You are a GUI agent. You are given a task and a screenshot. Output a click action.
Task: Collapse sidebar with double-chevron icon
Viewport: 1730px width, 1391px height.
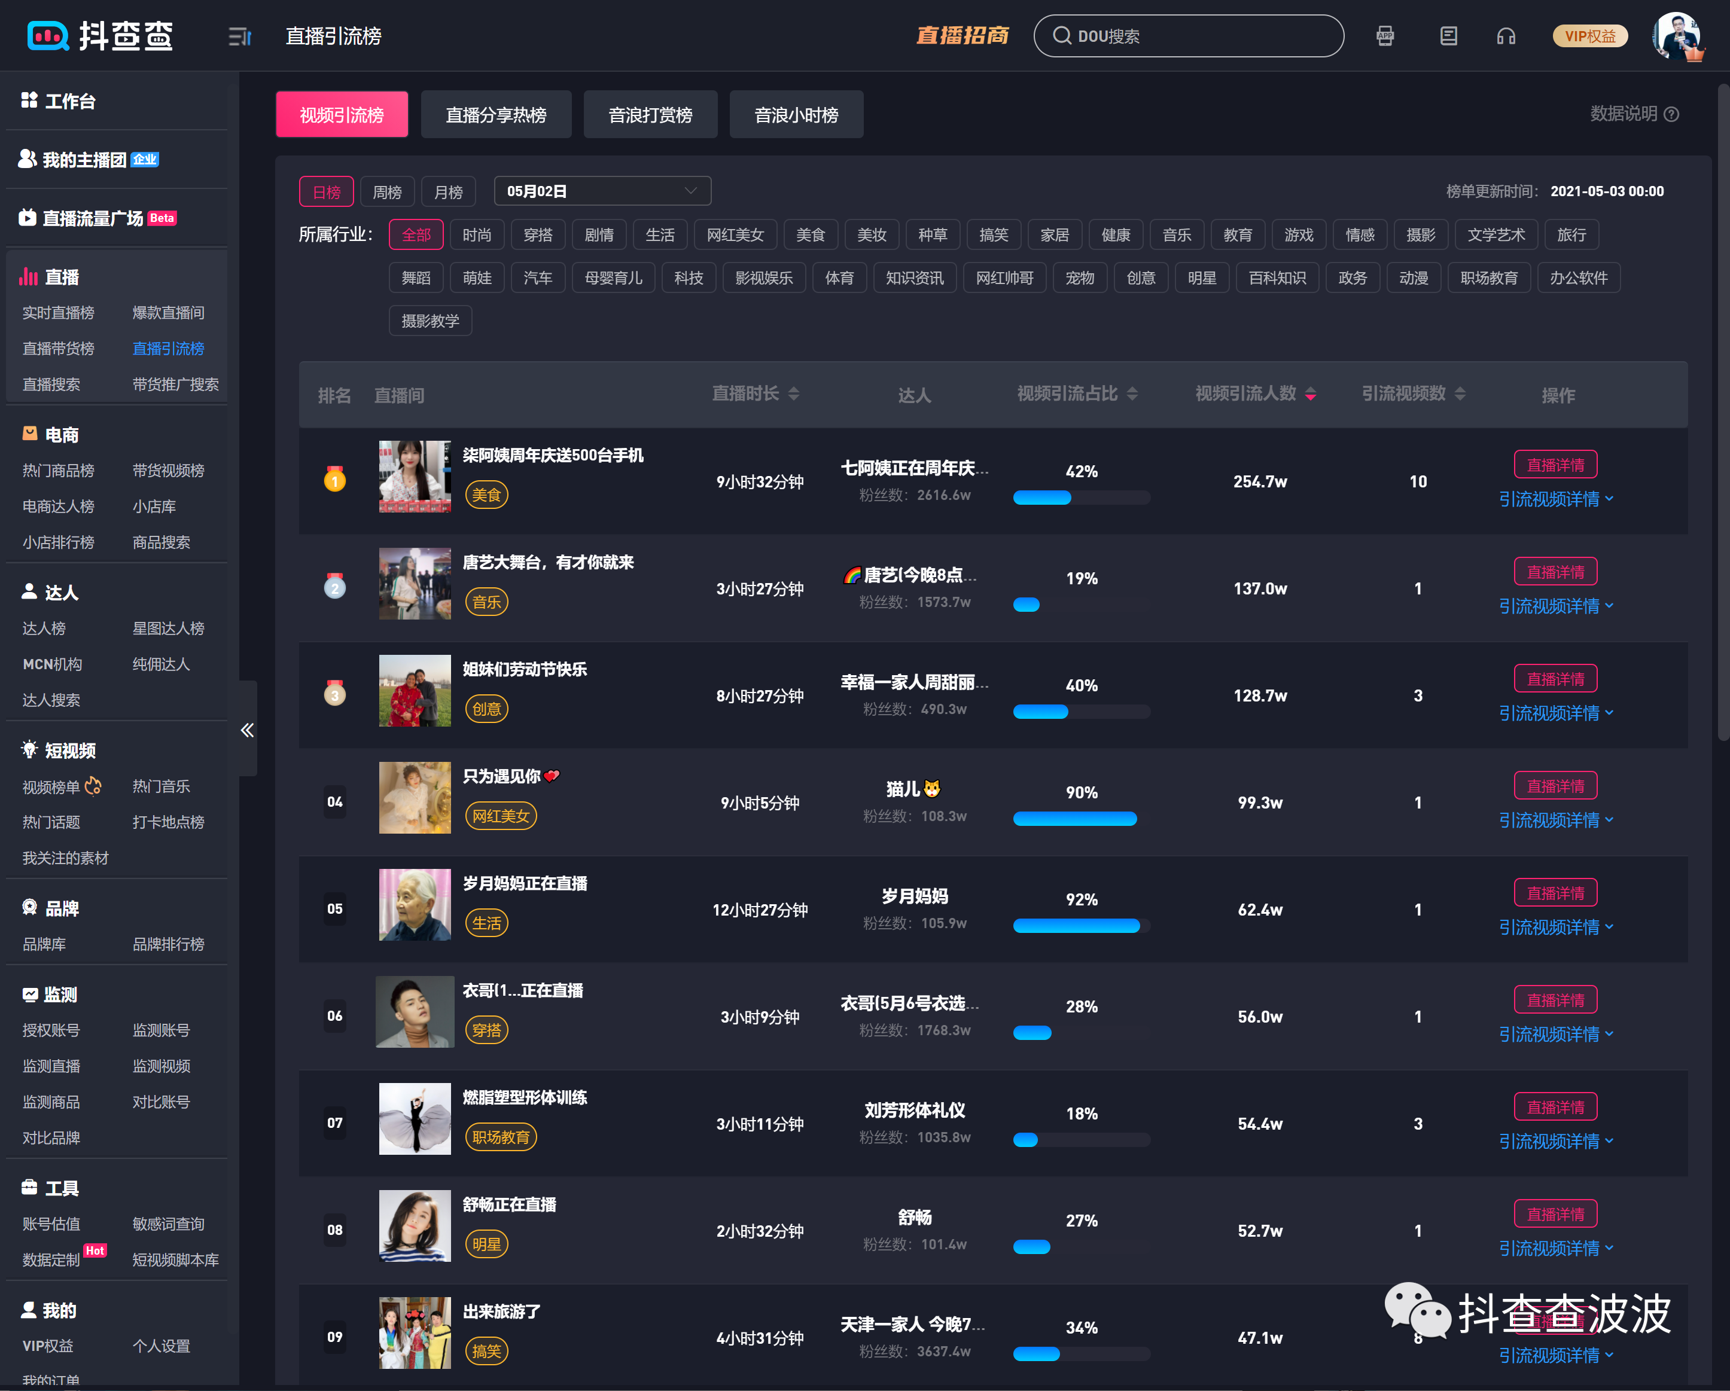[247, 730]
